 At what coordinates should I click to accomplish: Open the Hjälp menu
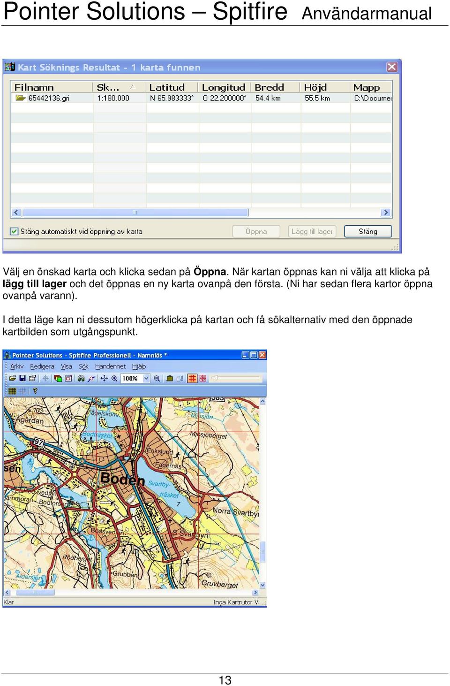coord(139,366)
